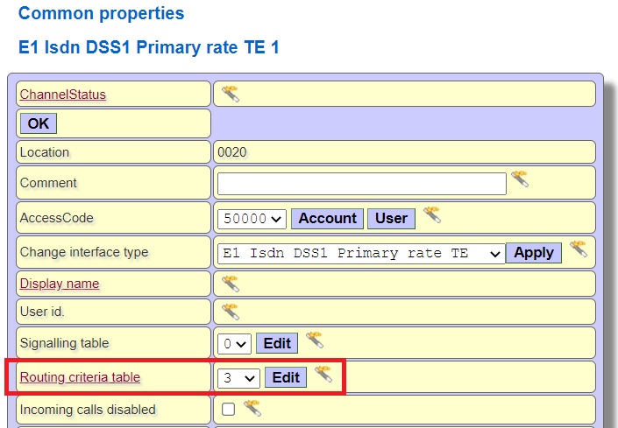Click wrench icon in AccessCode row

(431, 215)
